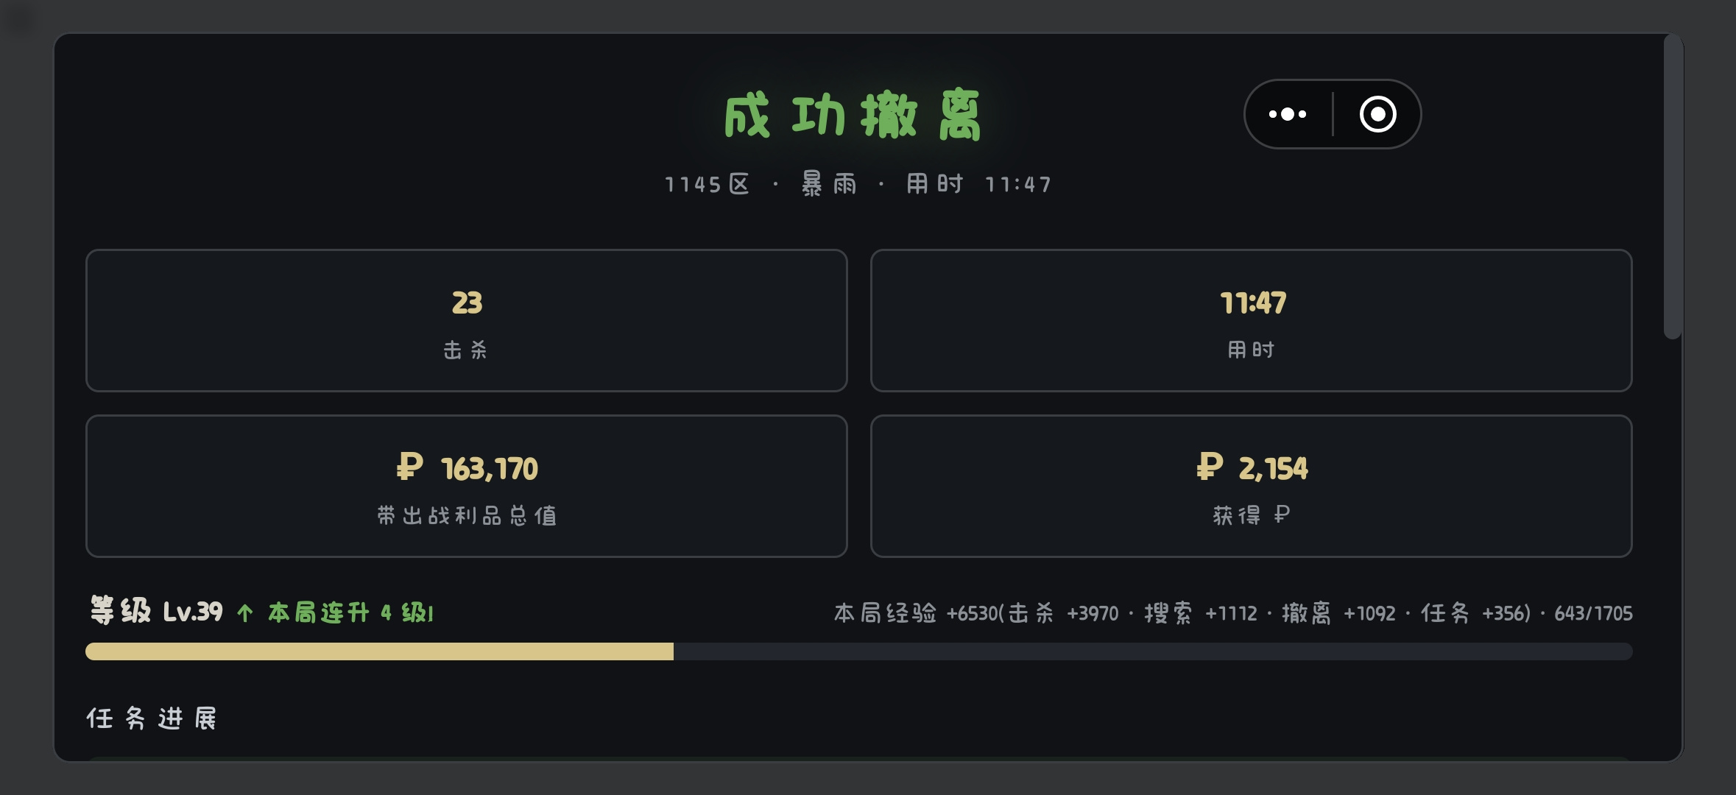Select the 击杀 23 stat card

pyautogui.click(x=467, y=320)
